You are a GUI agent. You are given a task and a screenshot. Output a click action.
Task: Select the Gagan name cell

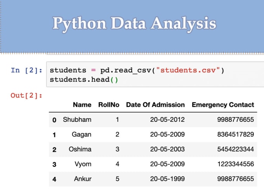[x=82, y=134]
